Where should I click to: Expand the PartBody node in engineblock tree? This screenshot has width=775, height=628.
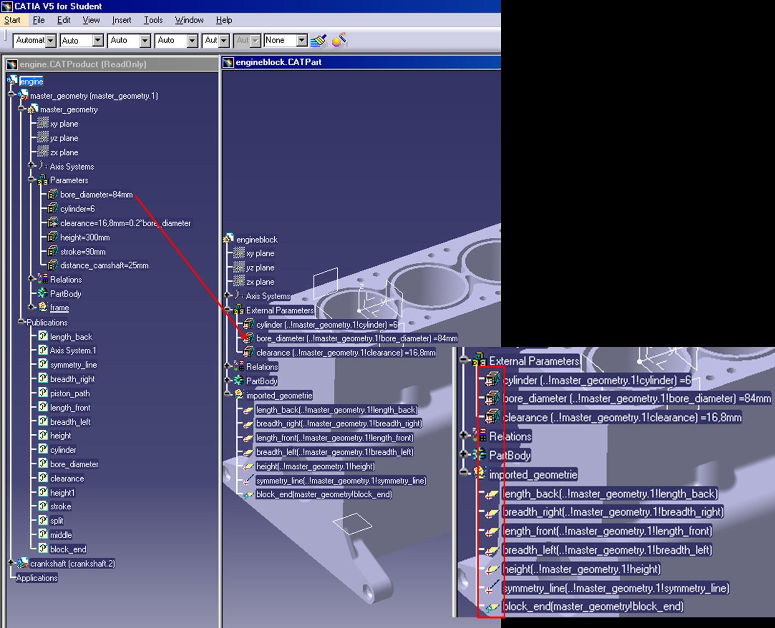click(227, 381)
